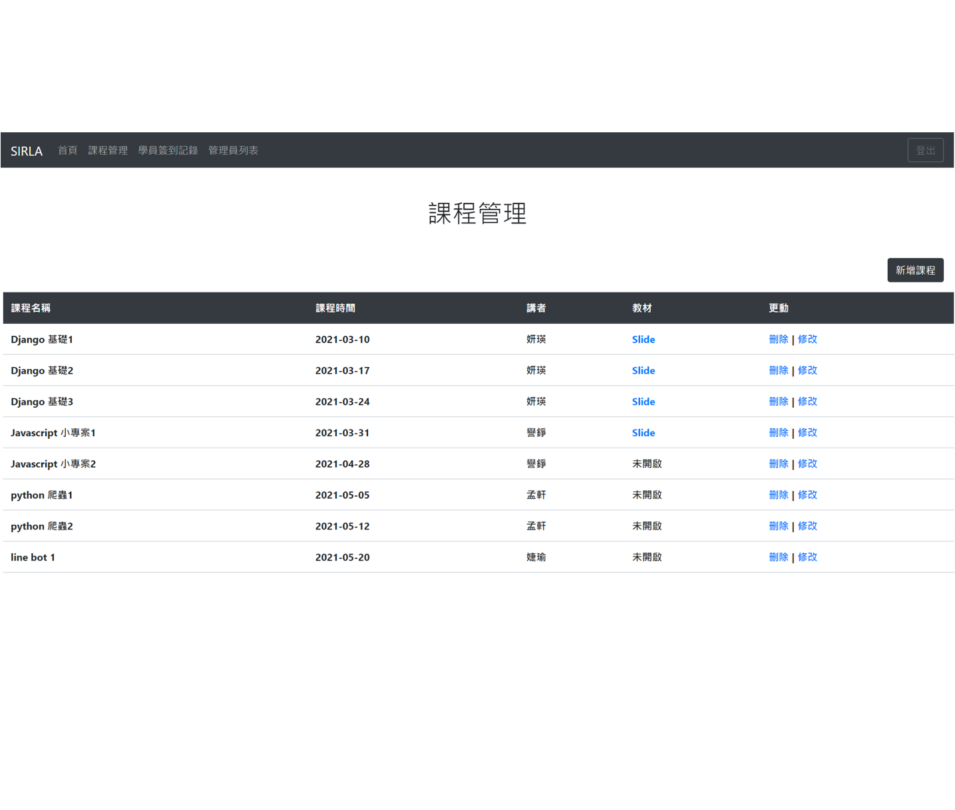
Task: Click 修改 for python 爬蟲1
Action: click(807, 495)
